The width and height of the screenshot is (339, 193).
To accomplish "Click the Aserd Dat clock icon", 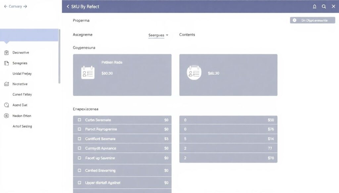I will coord(6,105).
